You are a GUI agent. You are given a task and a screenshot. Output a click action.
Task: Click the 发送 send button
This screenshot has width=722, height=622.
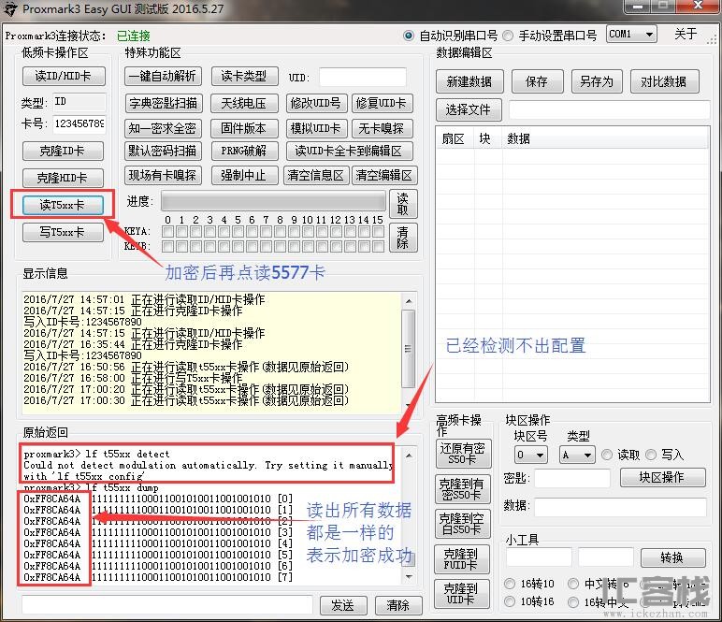coord(343,605)
